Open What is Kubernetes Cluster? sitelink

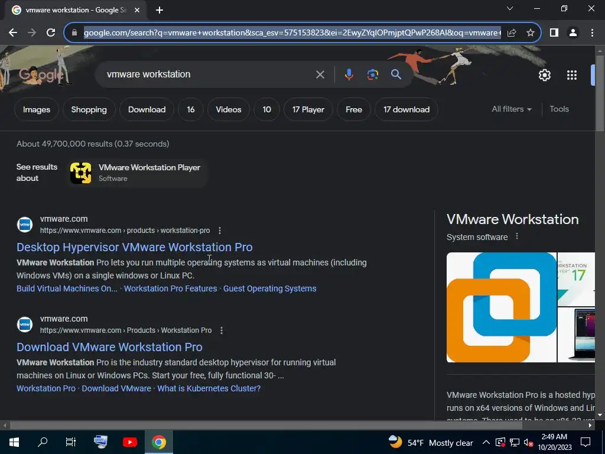point(209,389)
